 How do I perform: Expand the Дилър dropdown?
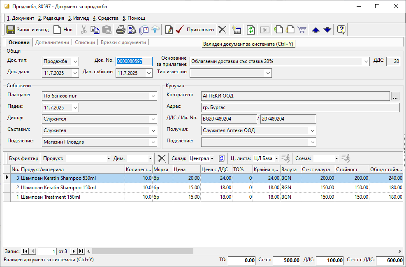[153, 119]
